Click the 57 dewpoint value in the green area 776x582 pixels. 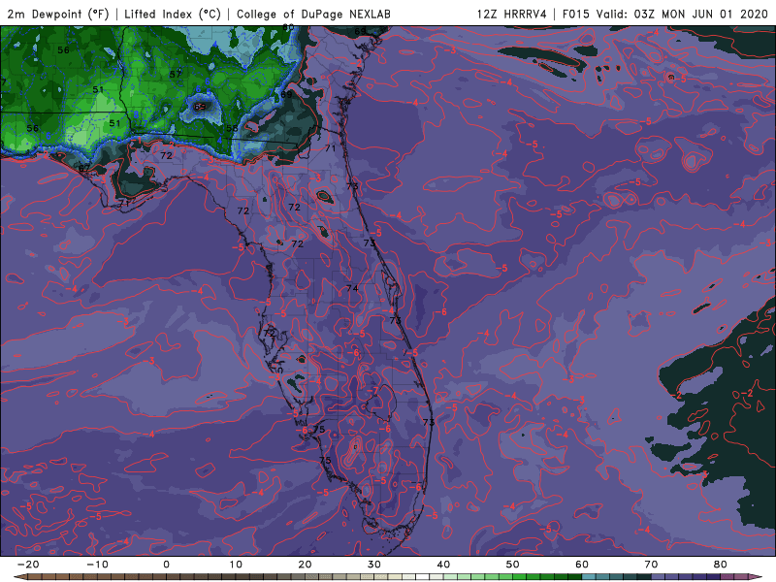point(176,75)
